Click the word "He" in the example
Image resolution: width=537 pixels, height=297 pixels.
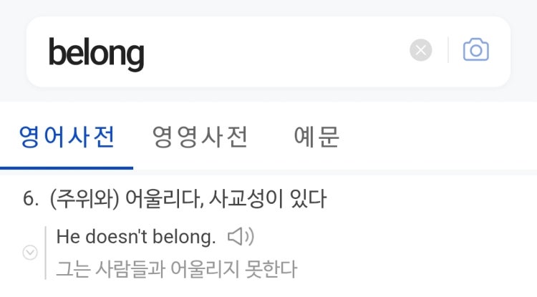[x=66, y=236]
